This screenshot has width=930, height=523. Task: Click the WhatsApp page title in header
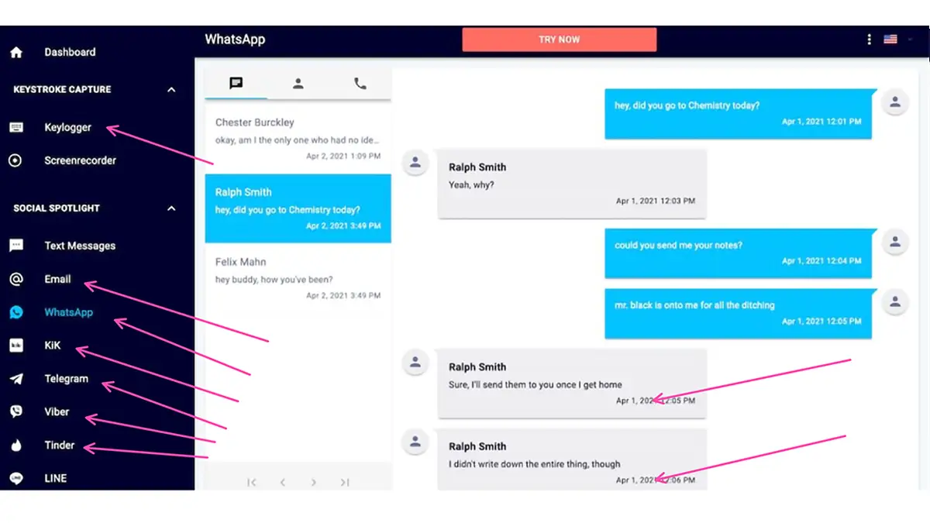(235, 40)
